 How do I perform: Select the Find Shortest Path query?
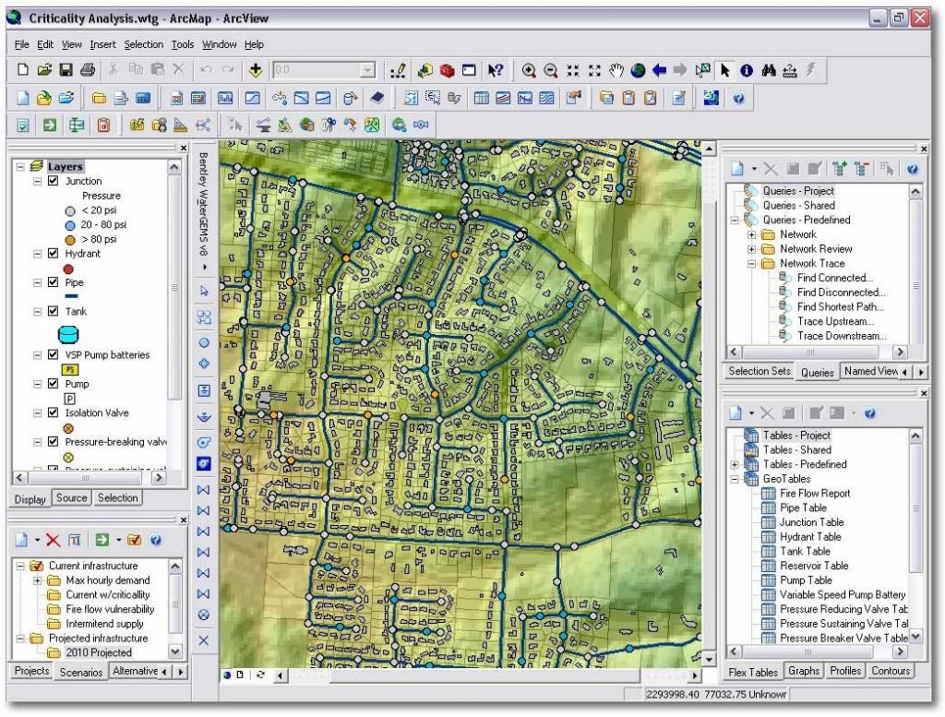coord(840,306)
